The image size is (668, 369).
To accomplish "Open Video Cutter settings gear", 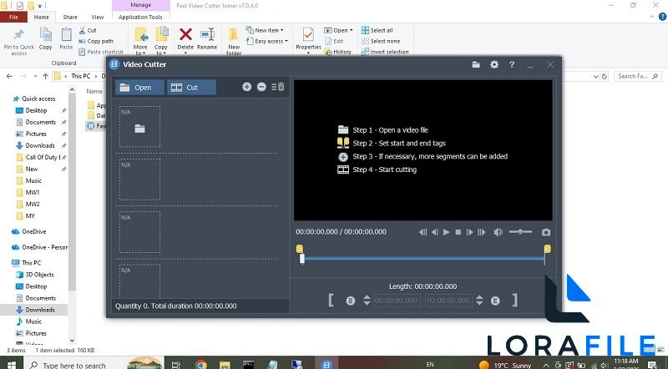I will coord(494,65).
